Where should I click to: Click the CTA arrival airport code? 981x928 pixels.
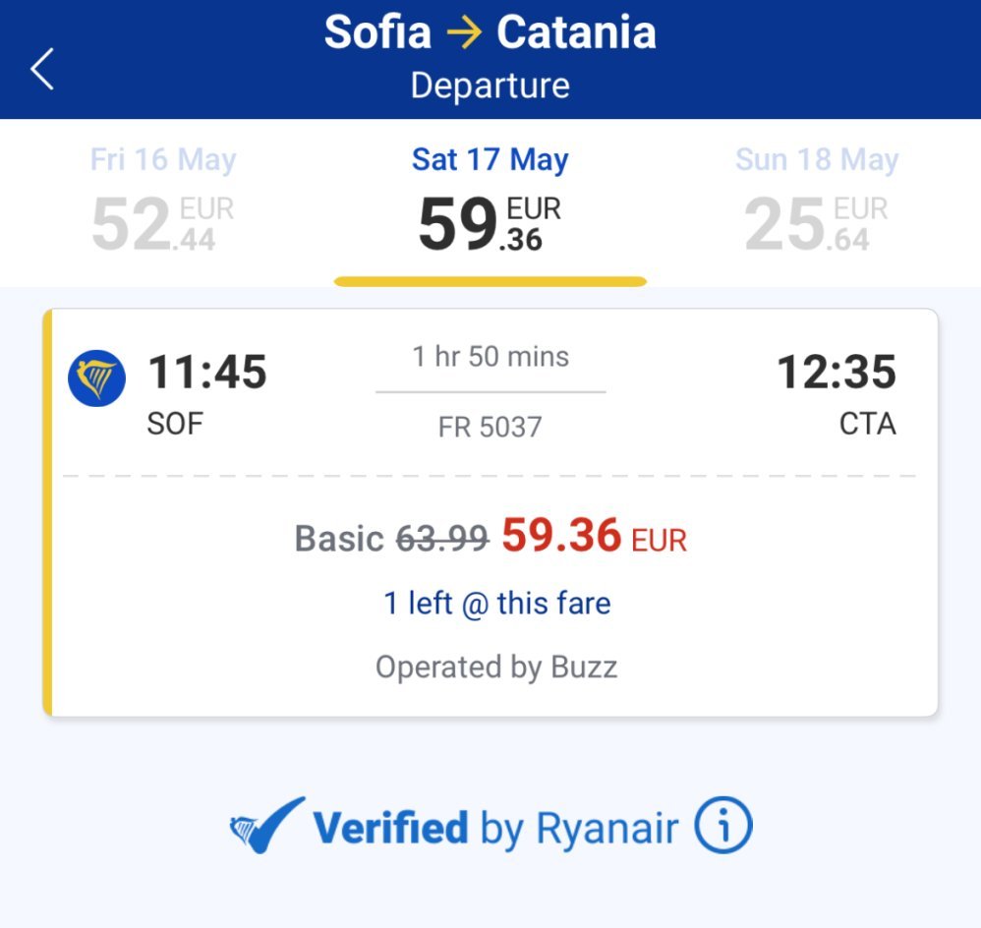[x=867, y=425]
